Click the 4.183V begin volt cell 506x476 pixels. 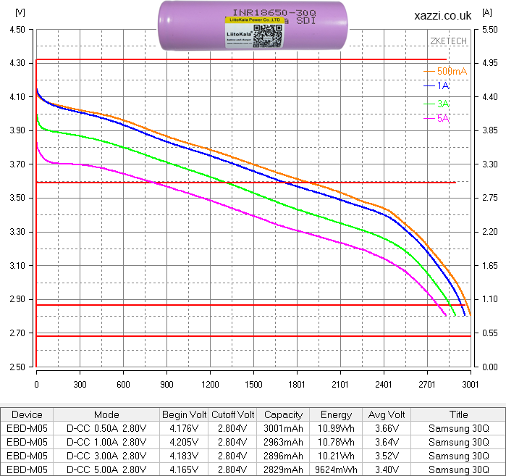click(185, 456)
